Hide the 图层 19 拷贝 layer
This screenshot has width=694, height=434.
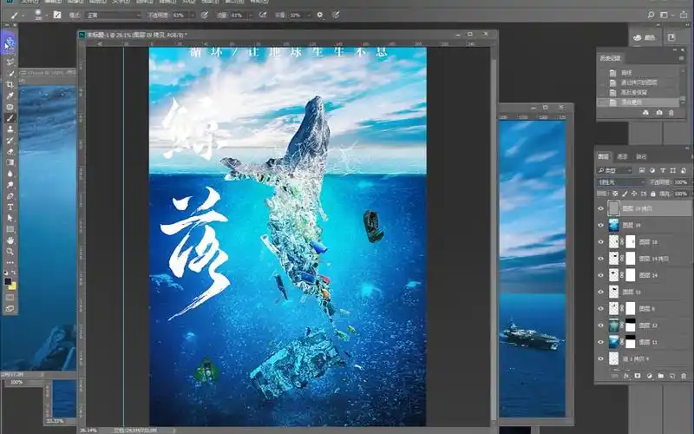[x=601, y=208]
